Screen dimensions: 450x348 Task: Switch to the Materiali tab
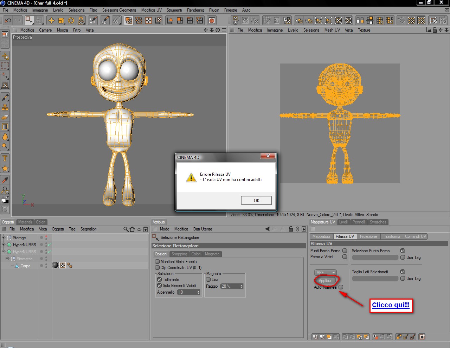[x=25, y=222]
